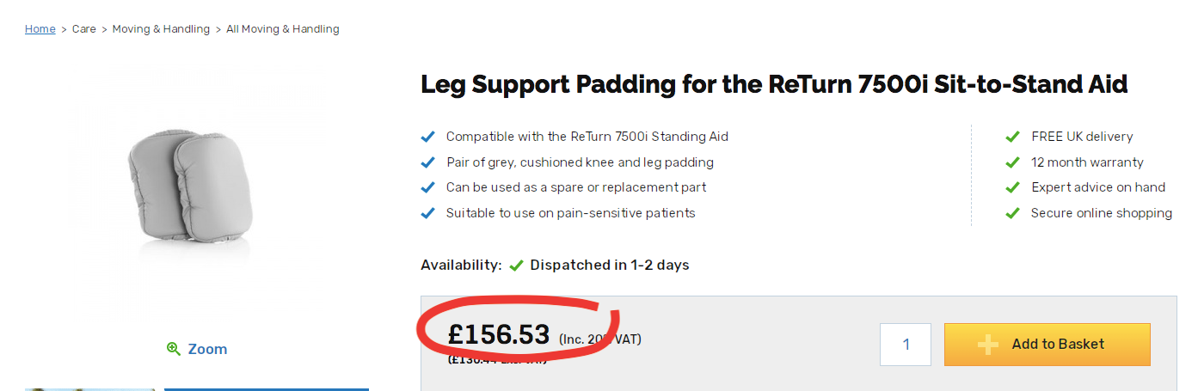This screenshot has width=1198, height=391.
Task: Open the Home breadcrumb link
Action: tap(40, 29)
